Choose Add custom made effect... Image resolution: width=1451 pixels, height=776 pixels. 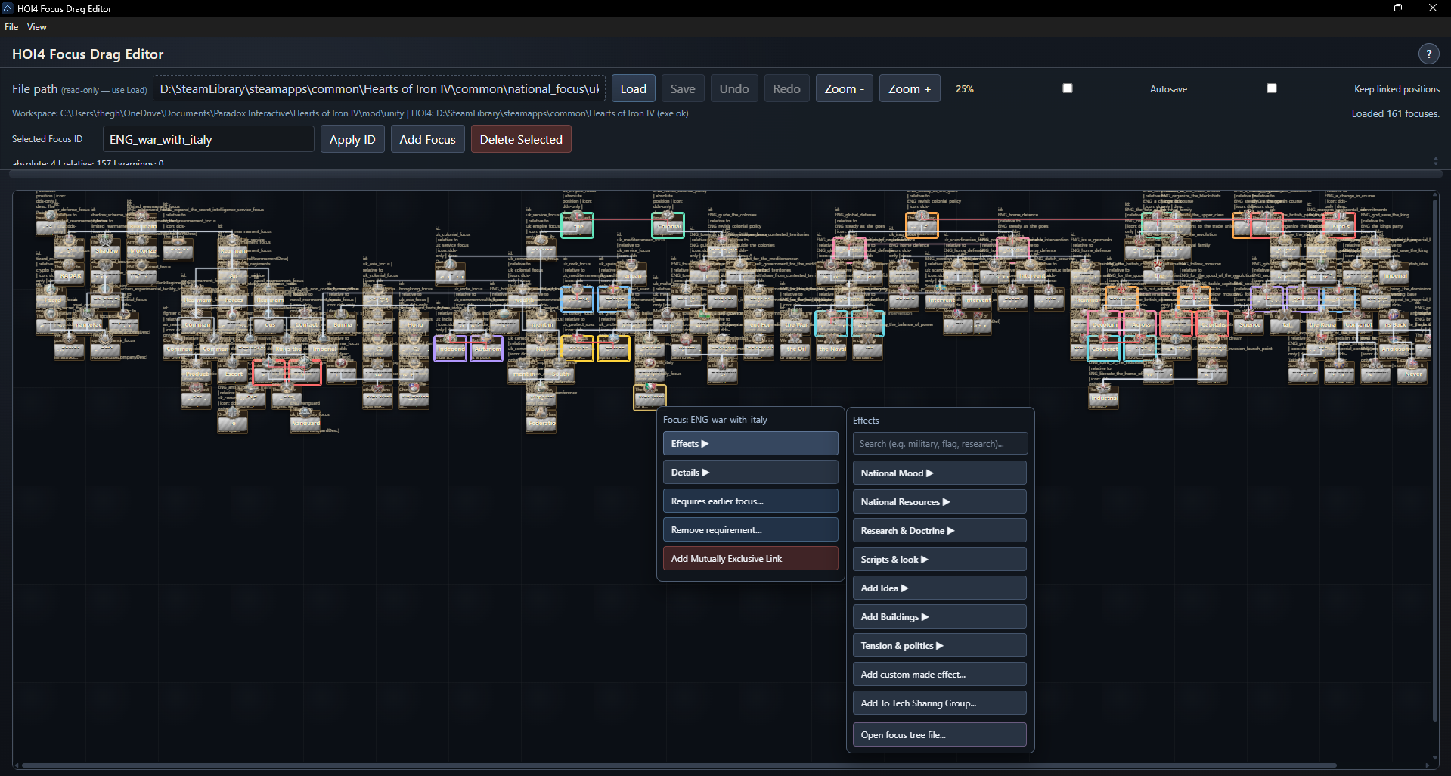coord(940,674)
